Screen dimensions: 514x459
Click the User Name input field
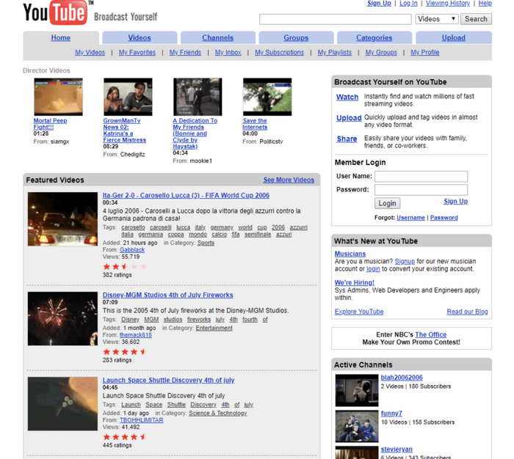point(421,177)
